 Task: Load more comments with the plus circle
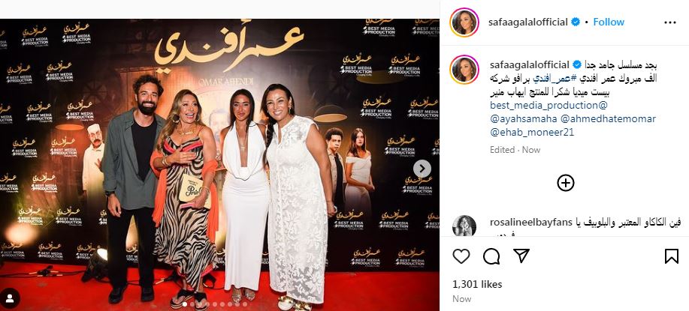coord(566,183)
